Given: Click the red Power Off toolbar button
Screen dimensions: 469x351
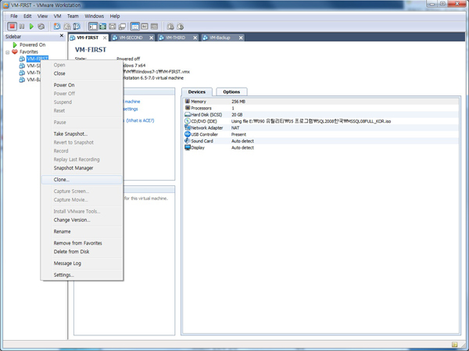Looking at the screenshot, I should (12, 27).
